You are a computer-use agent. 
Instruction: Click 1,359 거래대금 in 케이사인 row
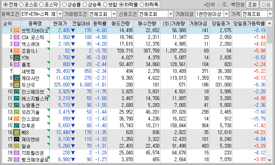tap(203, 78)
